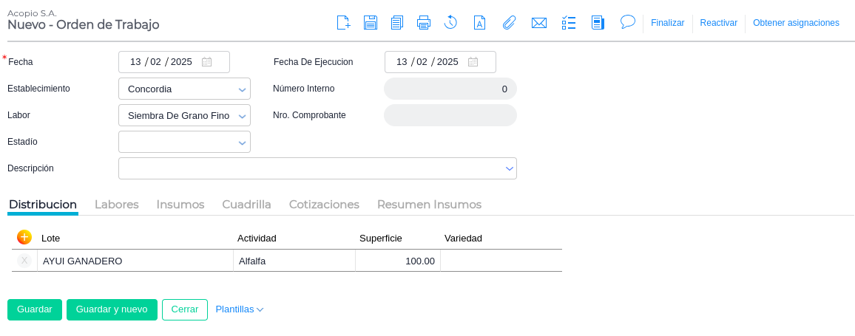Click the checklist icon in toolbar
Viewport: 855px width, 336px height.
click(569, 23)
